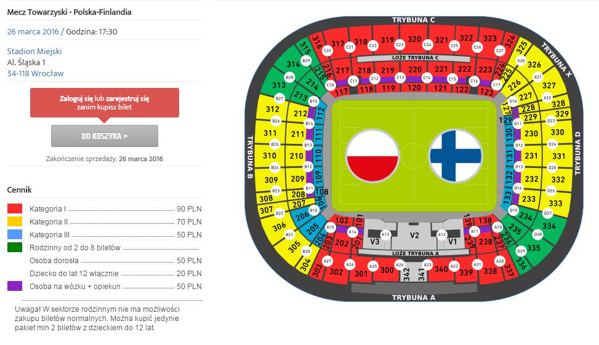Click the DO KOSZYKA button
Image resolution: width=599 pixels, height=345 pixels.
click(105, 136)
